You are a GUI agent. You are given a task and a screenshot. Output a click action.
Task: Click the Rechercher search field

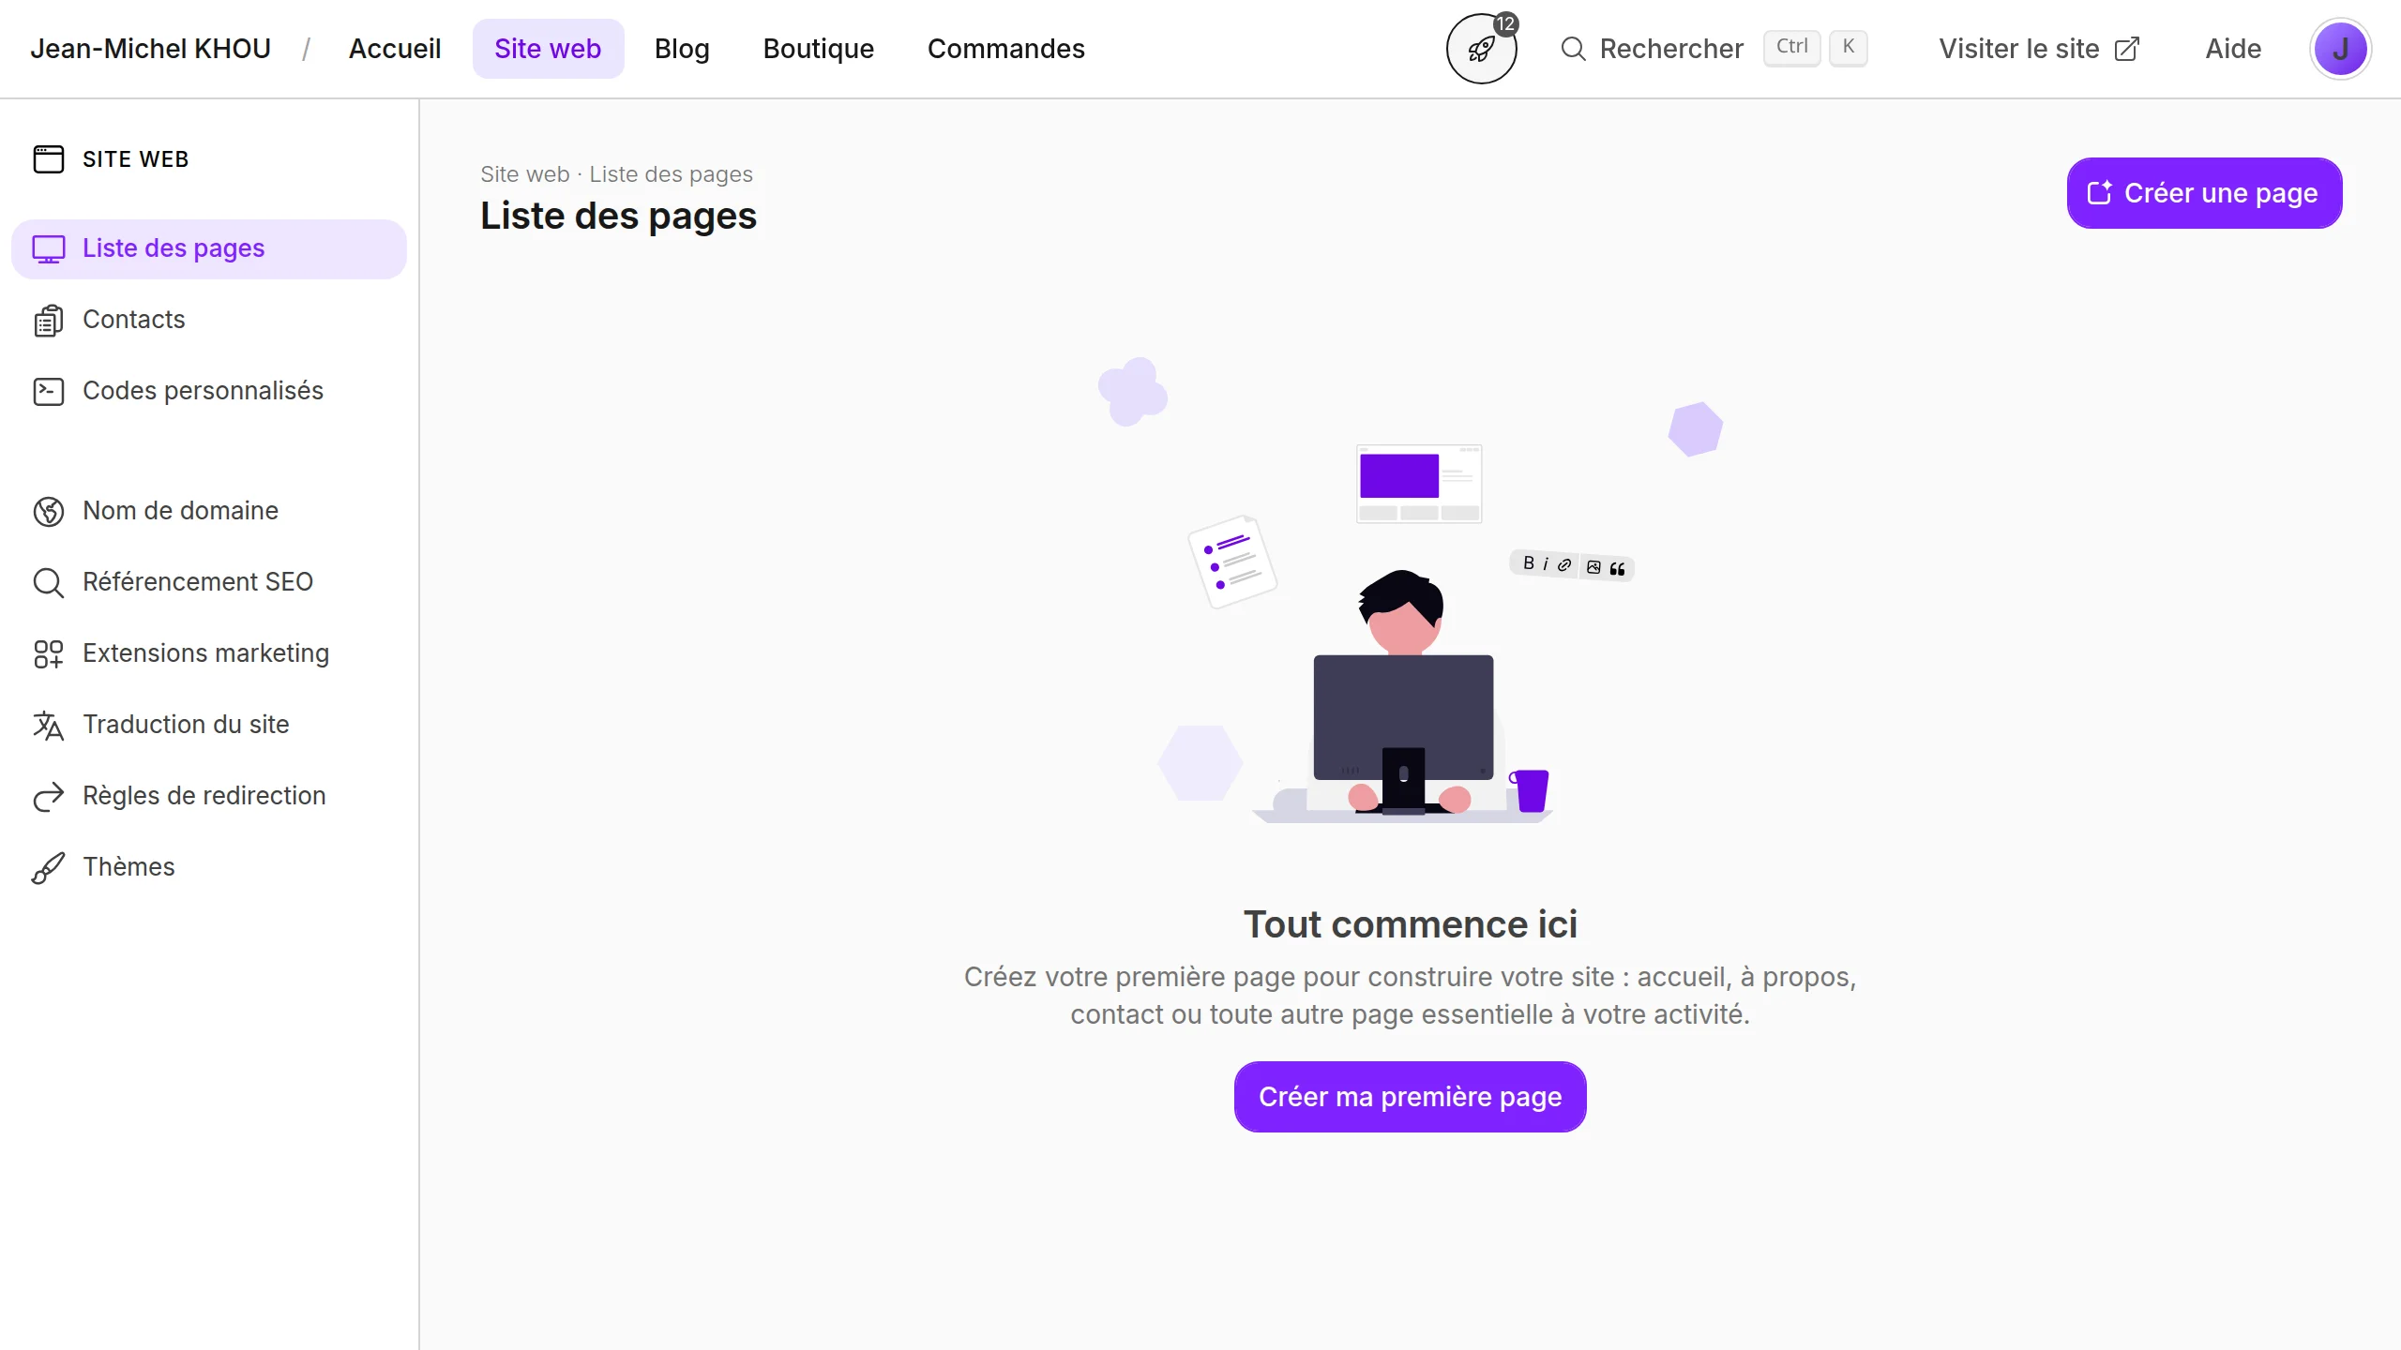[1714, 49]
